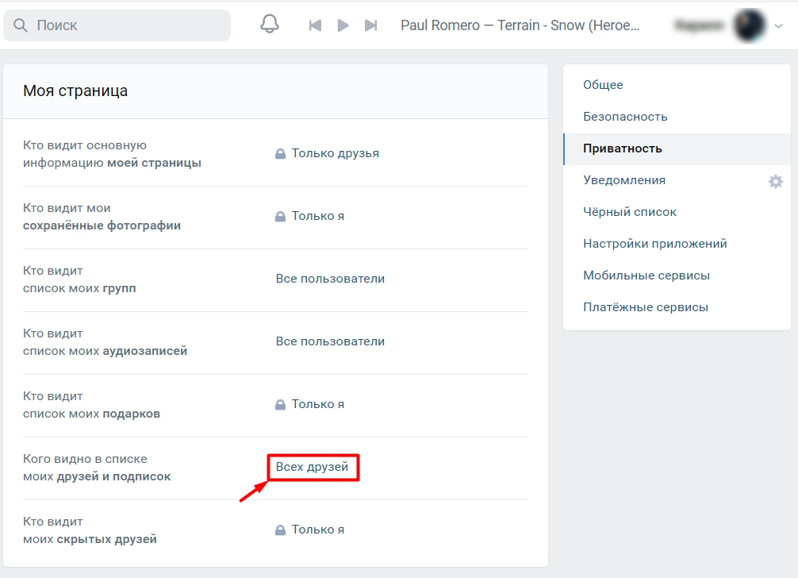Skip to previous audio track

coord(315,25)
